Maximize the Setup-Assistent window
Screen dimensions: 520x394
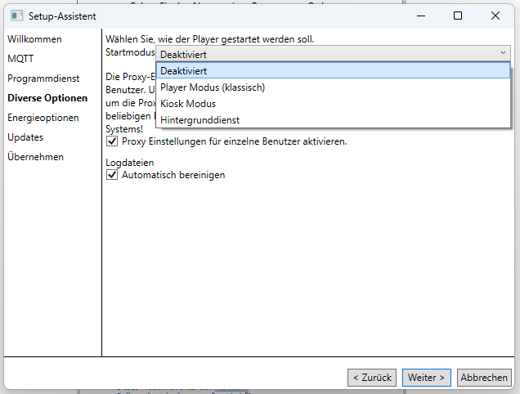458,16
